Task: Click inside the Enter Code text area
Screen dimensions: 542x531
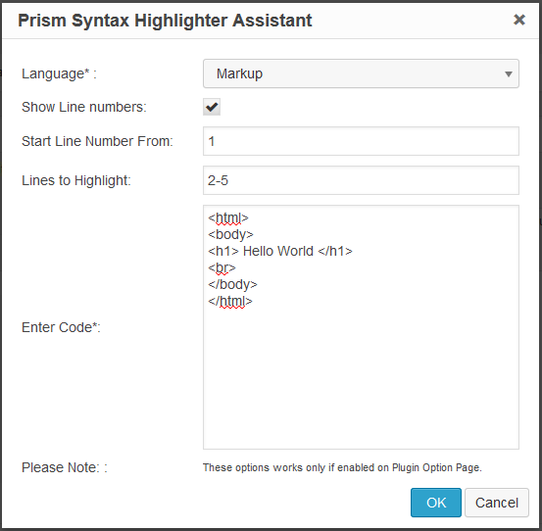Action: (x=361, y=327)
